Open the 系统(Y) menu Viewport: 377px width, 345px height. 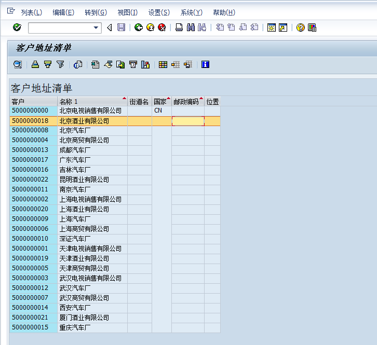[192, 12]
